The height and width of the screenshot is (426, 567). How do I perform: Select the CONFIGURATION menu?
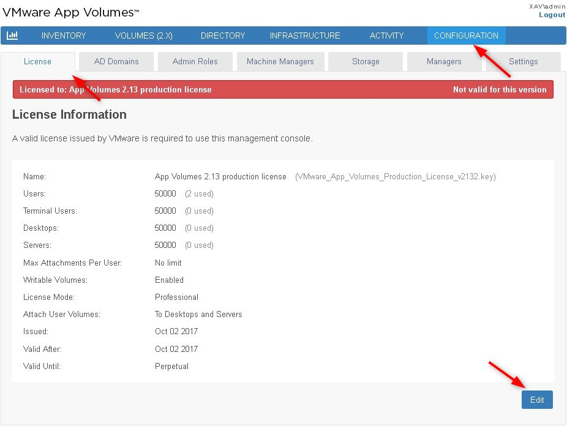coord(466,35)
